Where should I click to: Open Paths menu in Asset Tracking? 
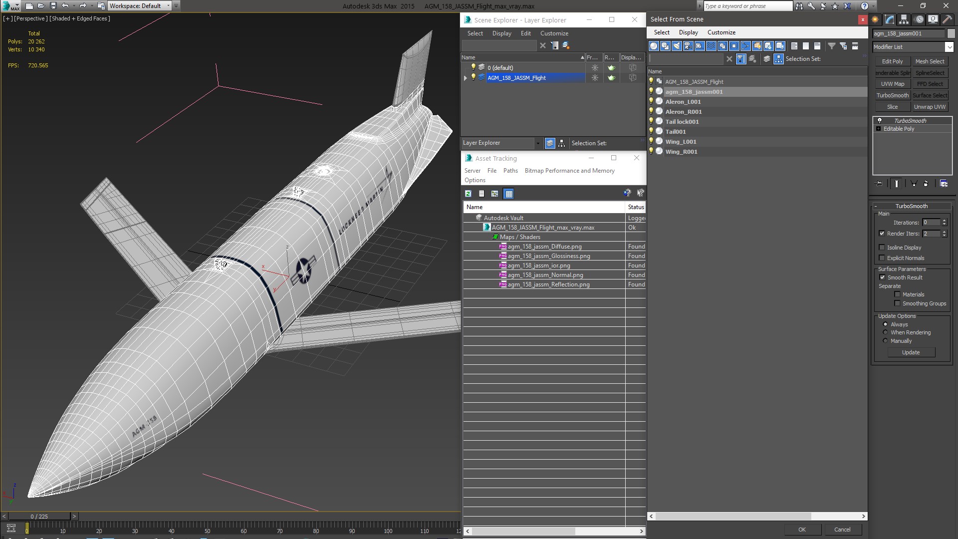pyautogui.click(x=510, y=171)
